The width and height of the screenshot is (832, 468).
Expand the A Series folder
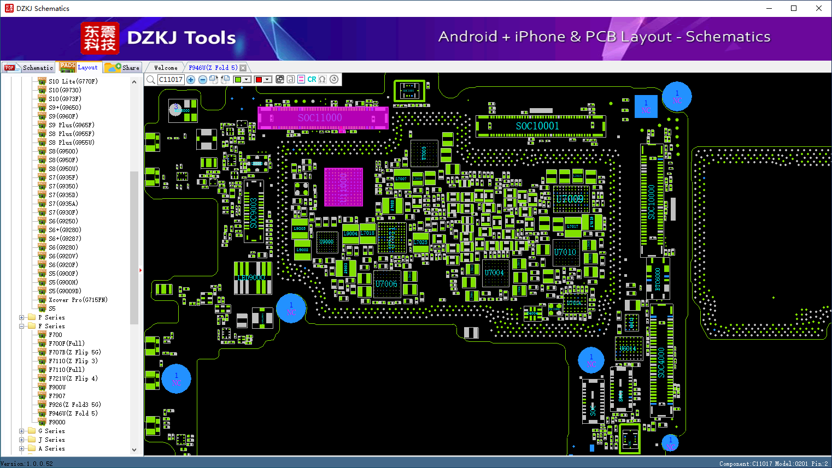coord(22,448)
